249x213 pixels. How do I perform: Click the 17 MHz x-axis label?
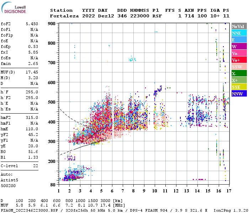pos(229,191)
